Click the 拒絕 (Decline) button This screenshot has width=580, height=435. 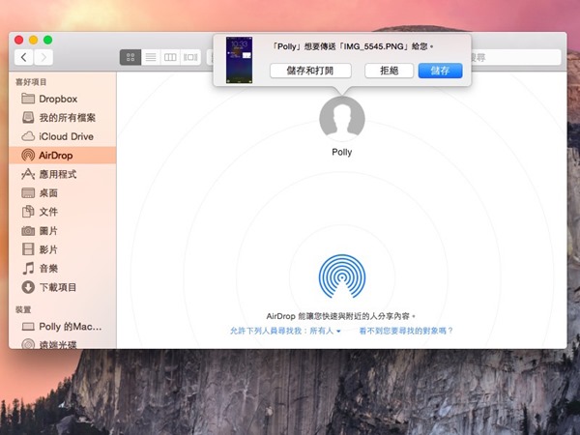390,71
